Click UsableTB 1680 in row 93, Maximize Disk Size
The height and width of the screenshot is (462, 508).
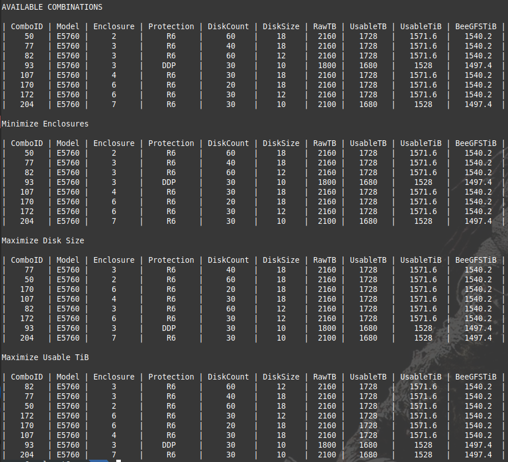coord(368,328)
